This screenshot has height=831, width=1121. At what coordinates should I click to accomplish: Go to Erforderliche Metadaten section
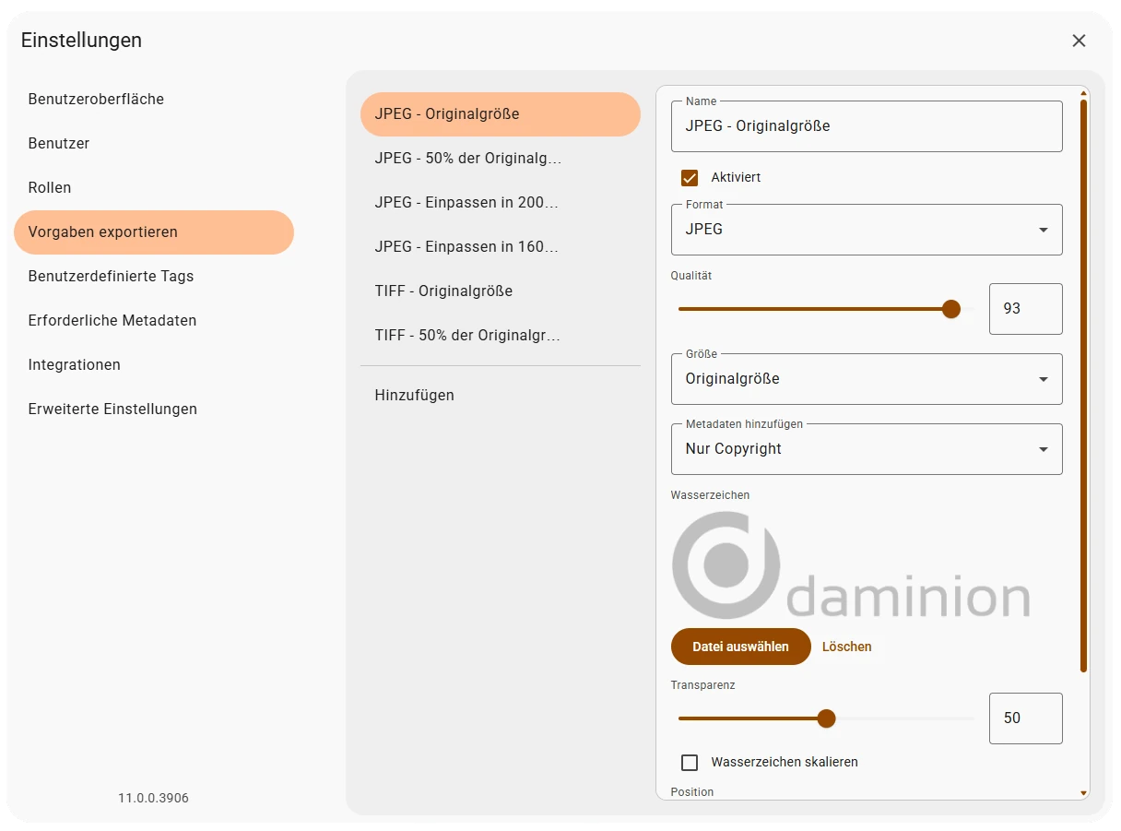pos(154,321)
